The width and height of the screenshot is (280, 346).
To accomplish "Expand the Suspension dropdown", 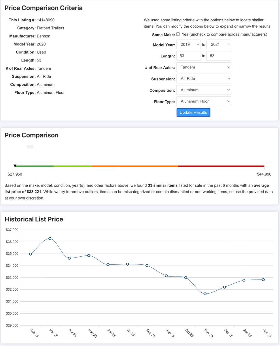I will click(204, 78).
